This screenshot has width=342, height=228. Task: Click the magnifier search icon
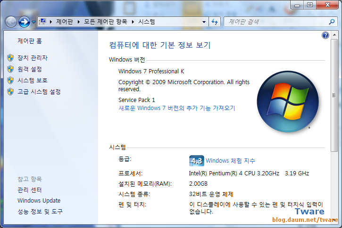click(x=332, y=22)
